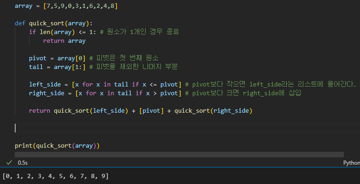The image size is (360, 184).
Task: Click the output line [0, 1, 2, 3, 4, 5, 6, 7, 8, 9]
Action: tap(56, 176)
